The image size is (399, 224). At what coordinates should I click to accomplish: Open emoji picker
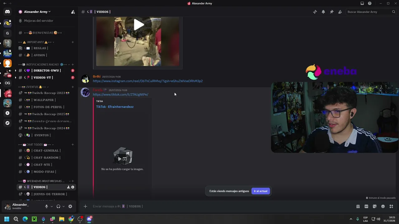(x=383, y=206)
